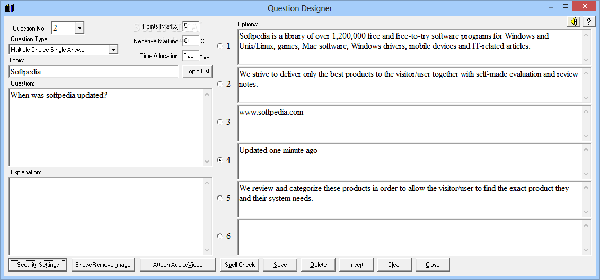Screen dimensions: 600x280
Task: Click option 1 scrollbar down arrow
Action: click(586, 60)
